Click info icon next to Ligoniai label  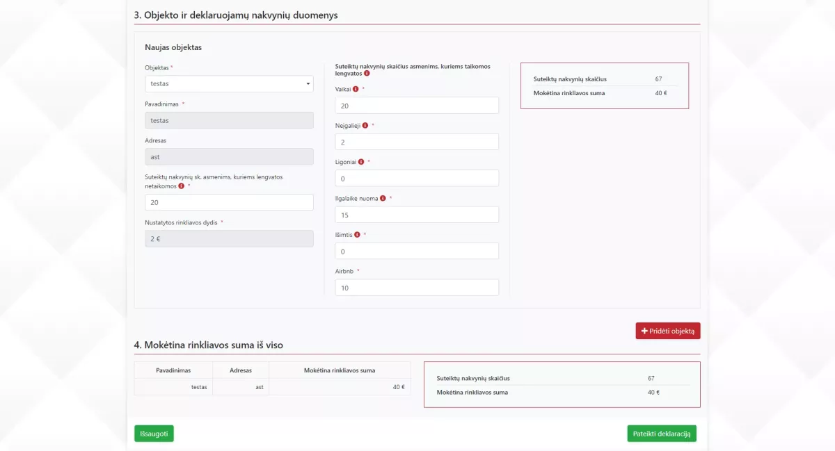pos(361,162)
